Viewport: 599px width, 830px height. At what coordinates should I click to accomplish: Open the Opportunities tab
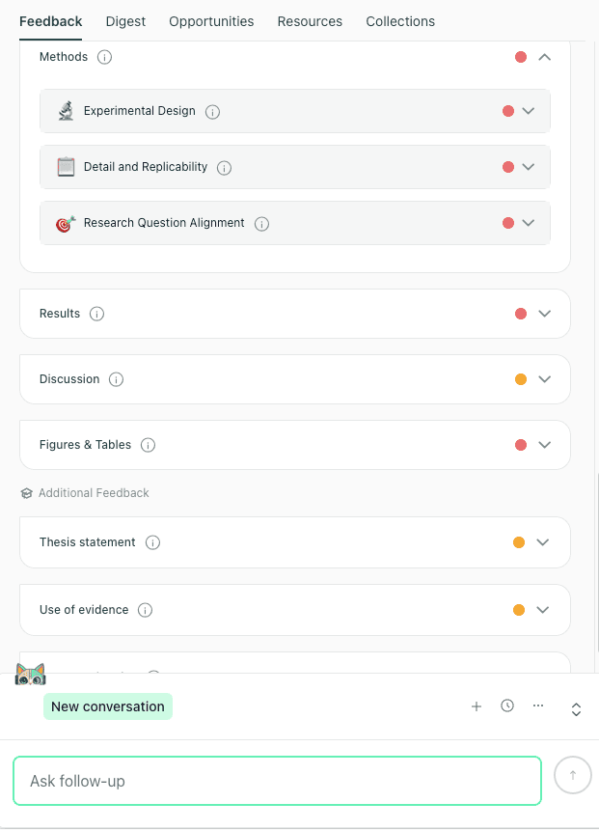coord(211,21)
